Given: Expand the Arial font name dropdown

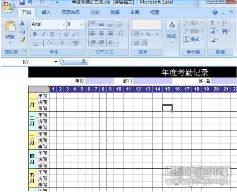Looking at the screenshot, I should [64, 24].
